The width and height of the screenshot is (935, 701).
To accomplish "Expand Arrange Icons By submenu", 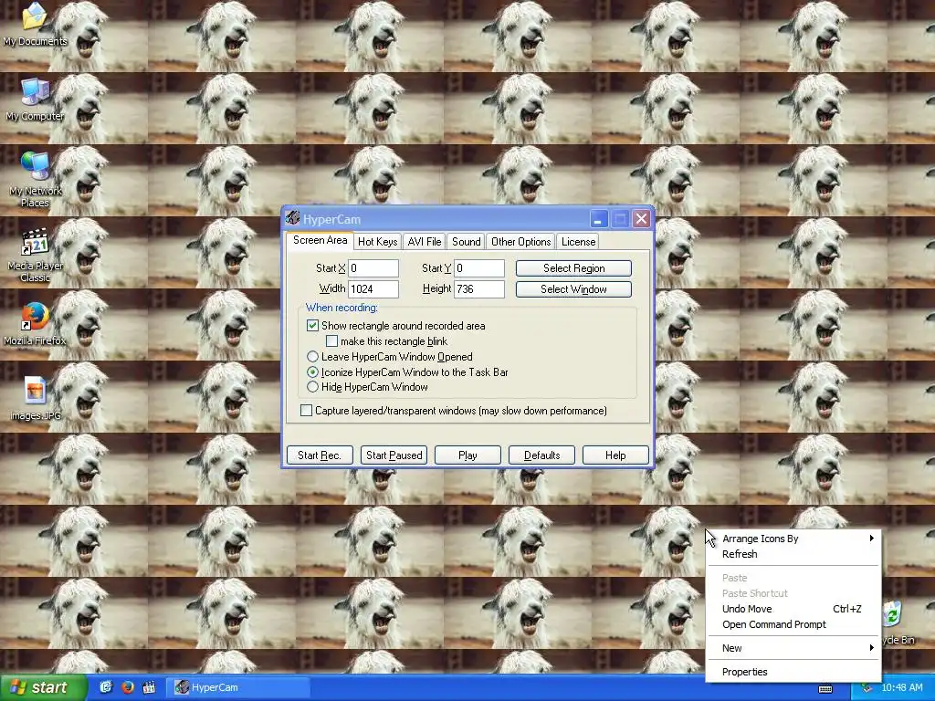I will point(793,539).
